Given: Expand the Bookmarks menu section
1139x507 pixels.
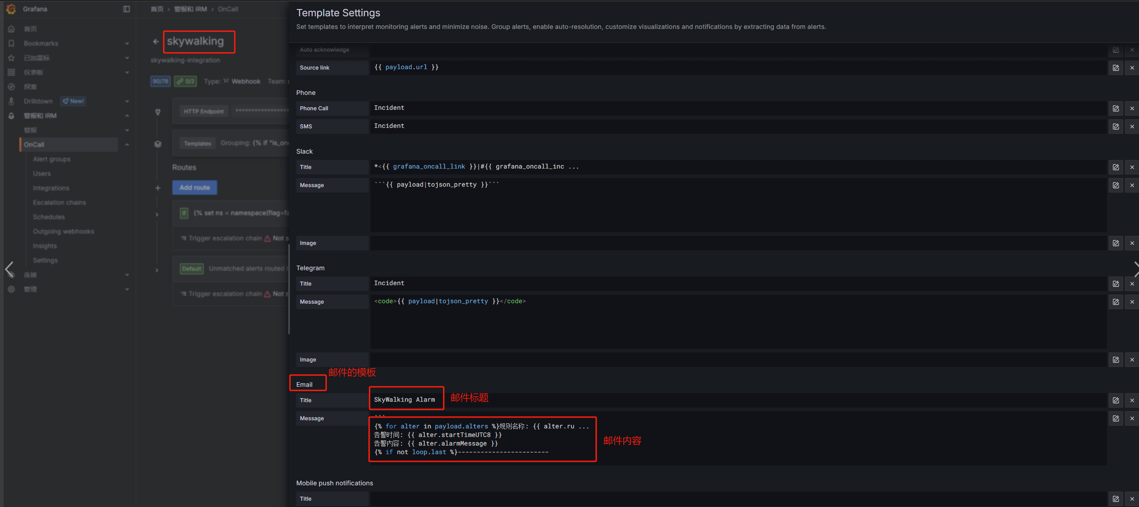Looking at the screenshot, I should [x=127, y=43].
